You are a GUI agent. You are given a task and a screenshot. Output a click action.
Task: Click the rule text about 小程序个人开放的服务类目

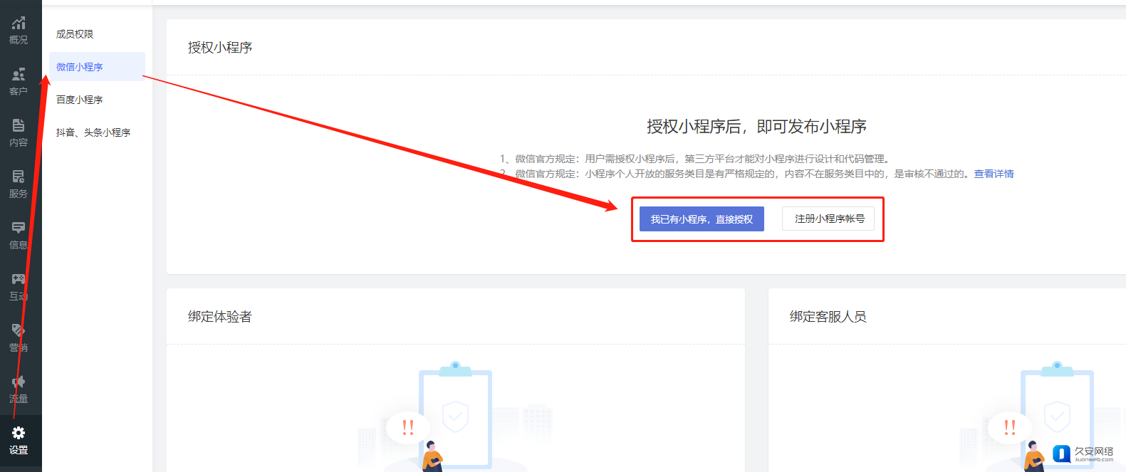click(x=736, y=174)
